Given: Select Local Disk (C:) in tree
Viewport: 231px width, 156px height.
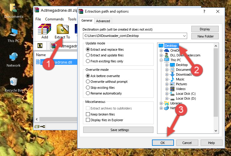Looking at the screenshot, I should [x=186, y=94].
